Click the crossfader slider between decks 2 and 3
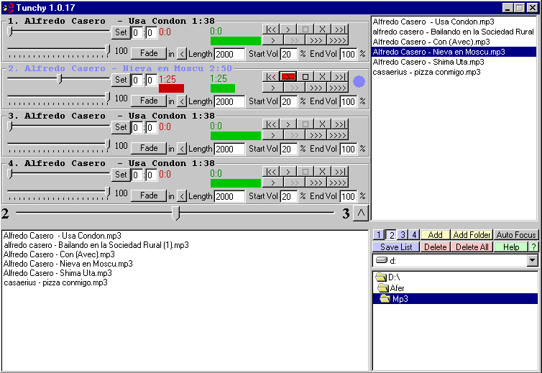The height and width of the screenshot is (373, 542). [175, 213]
